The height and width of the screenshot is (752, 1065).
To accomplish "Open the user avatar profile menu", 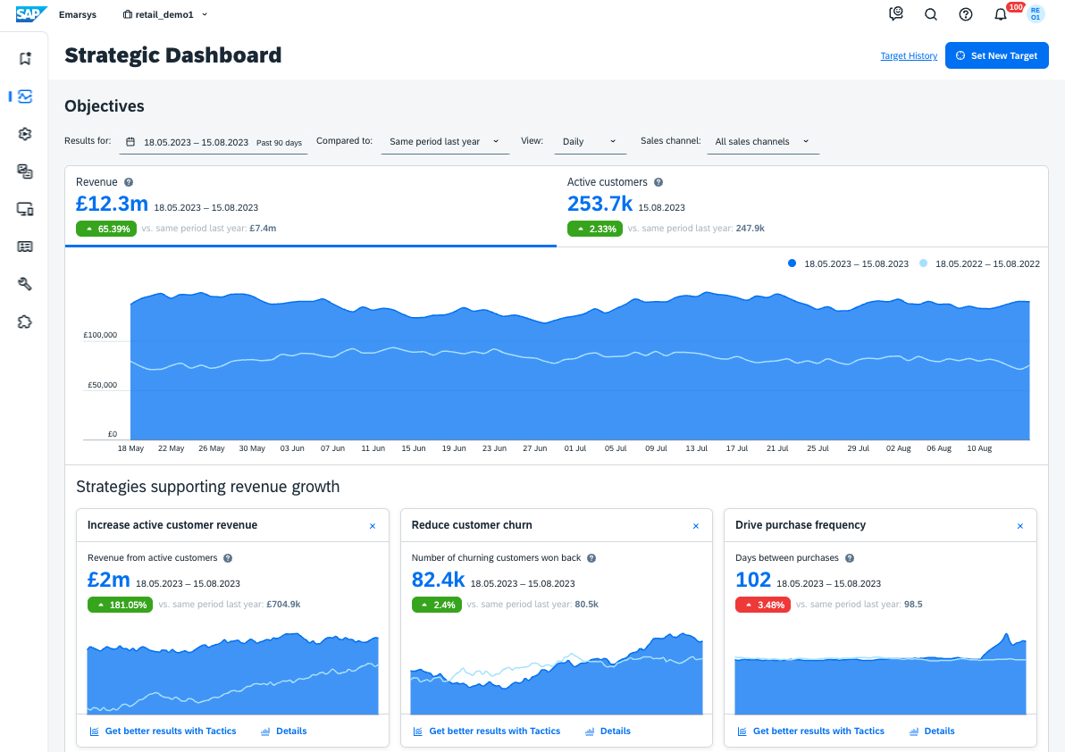I will [1036, 14].
